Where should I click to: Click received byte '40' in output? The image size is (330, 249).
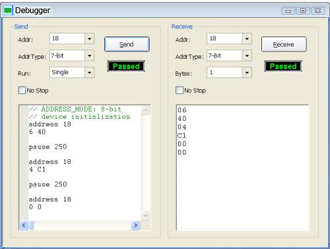click(x=182, y=119)
